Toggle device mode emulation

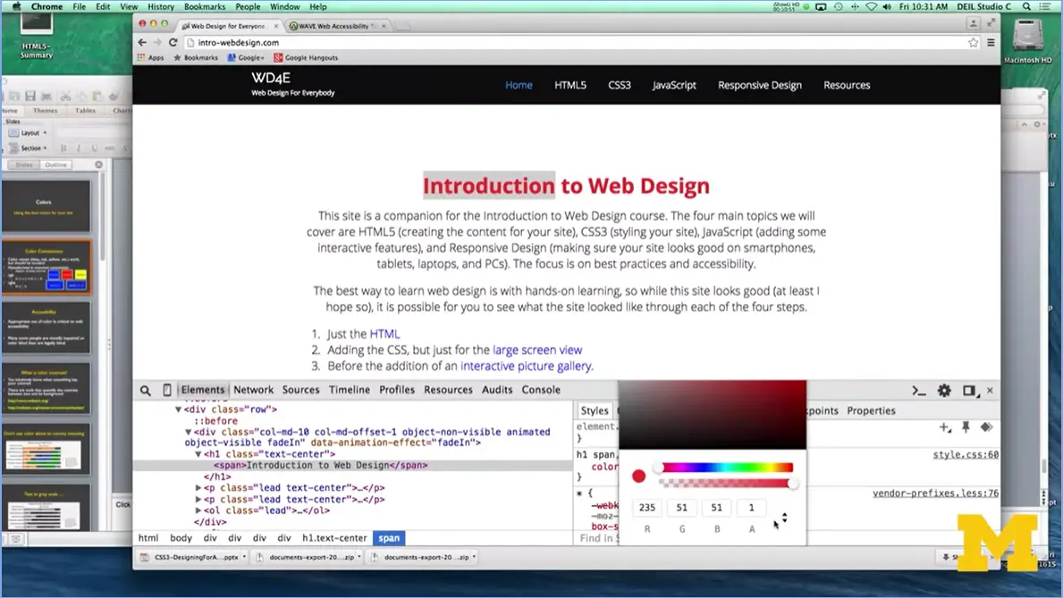[167, 390]
